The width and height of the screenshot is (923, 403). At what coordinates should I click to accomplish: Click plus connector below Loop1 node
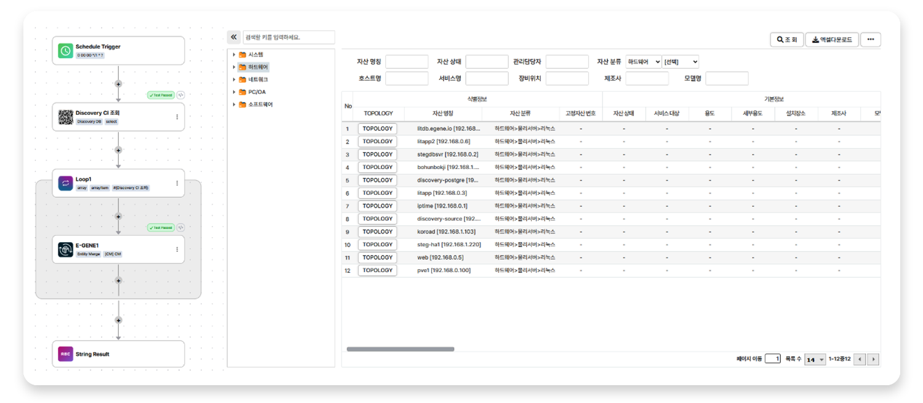[x=118, y=216]
